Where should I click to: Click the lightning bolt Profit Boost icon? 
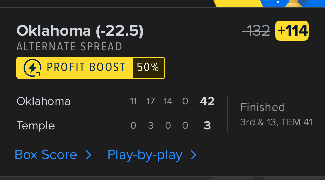pyautogui.click(x=32, y=68)
